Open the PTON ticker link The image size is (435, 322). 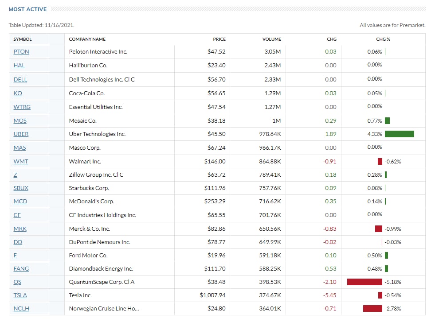point(21,52)
